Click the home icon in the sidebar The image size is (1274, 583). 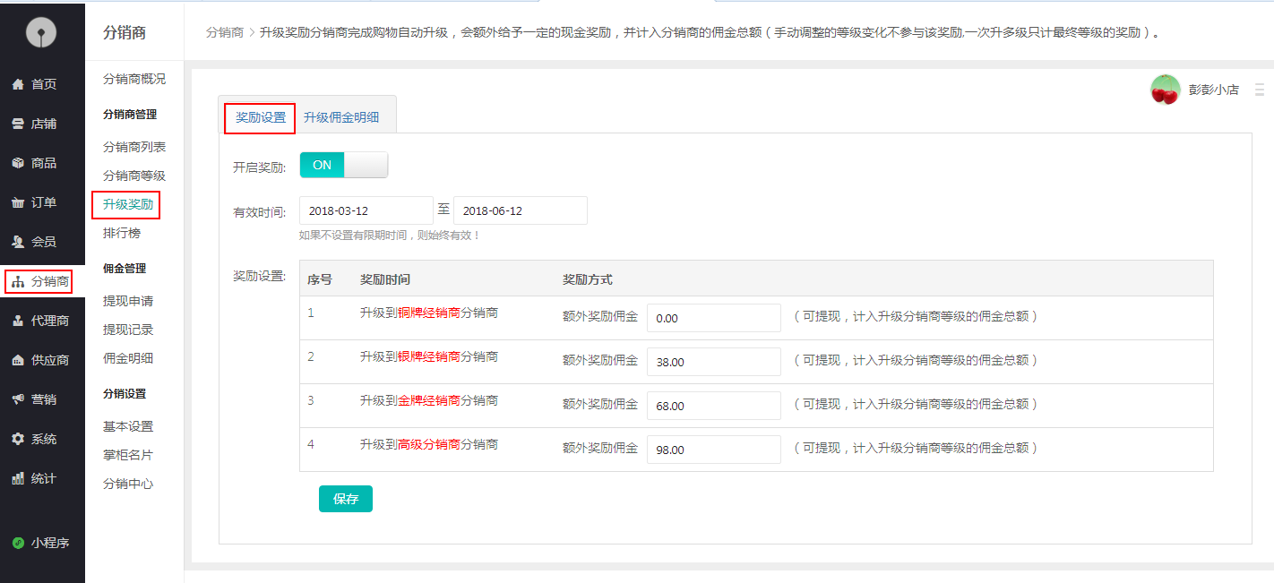17,84
